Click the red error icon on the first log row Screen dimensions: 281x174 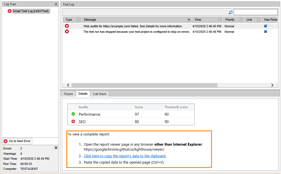[67, 26]
